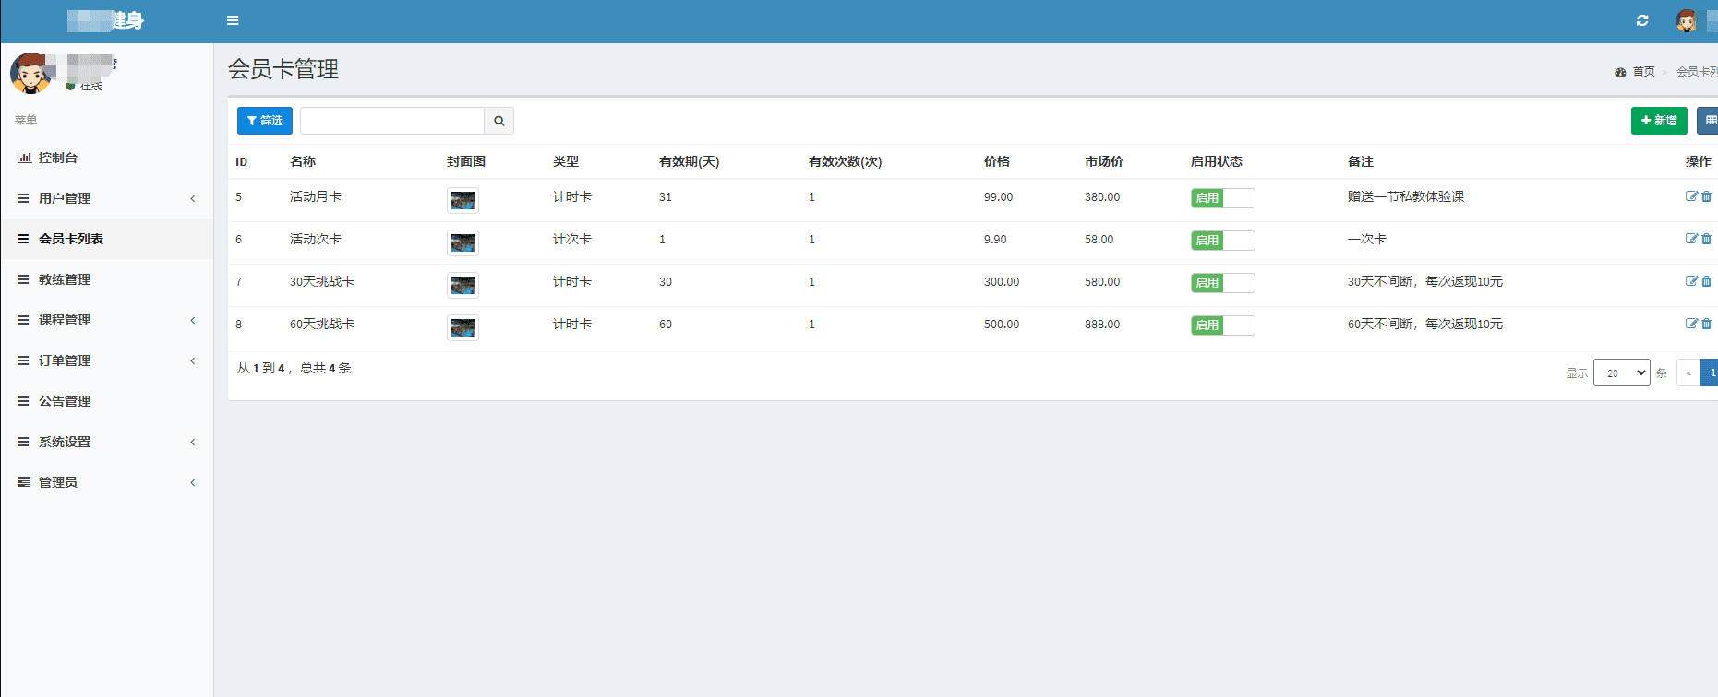Click the bar-chart icon next to 控制台
The image size is (1718, 697).
24,158
